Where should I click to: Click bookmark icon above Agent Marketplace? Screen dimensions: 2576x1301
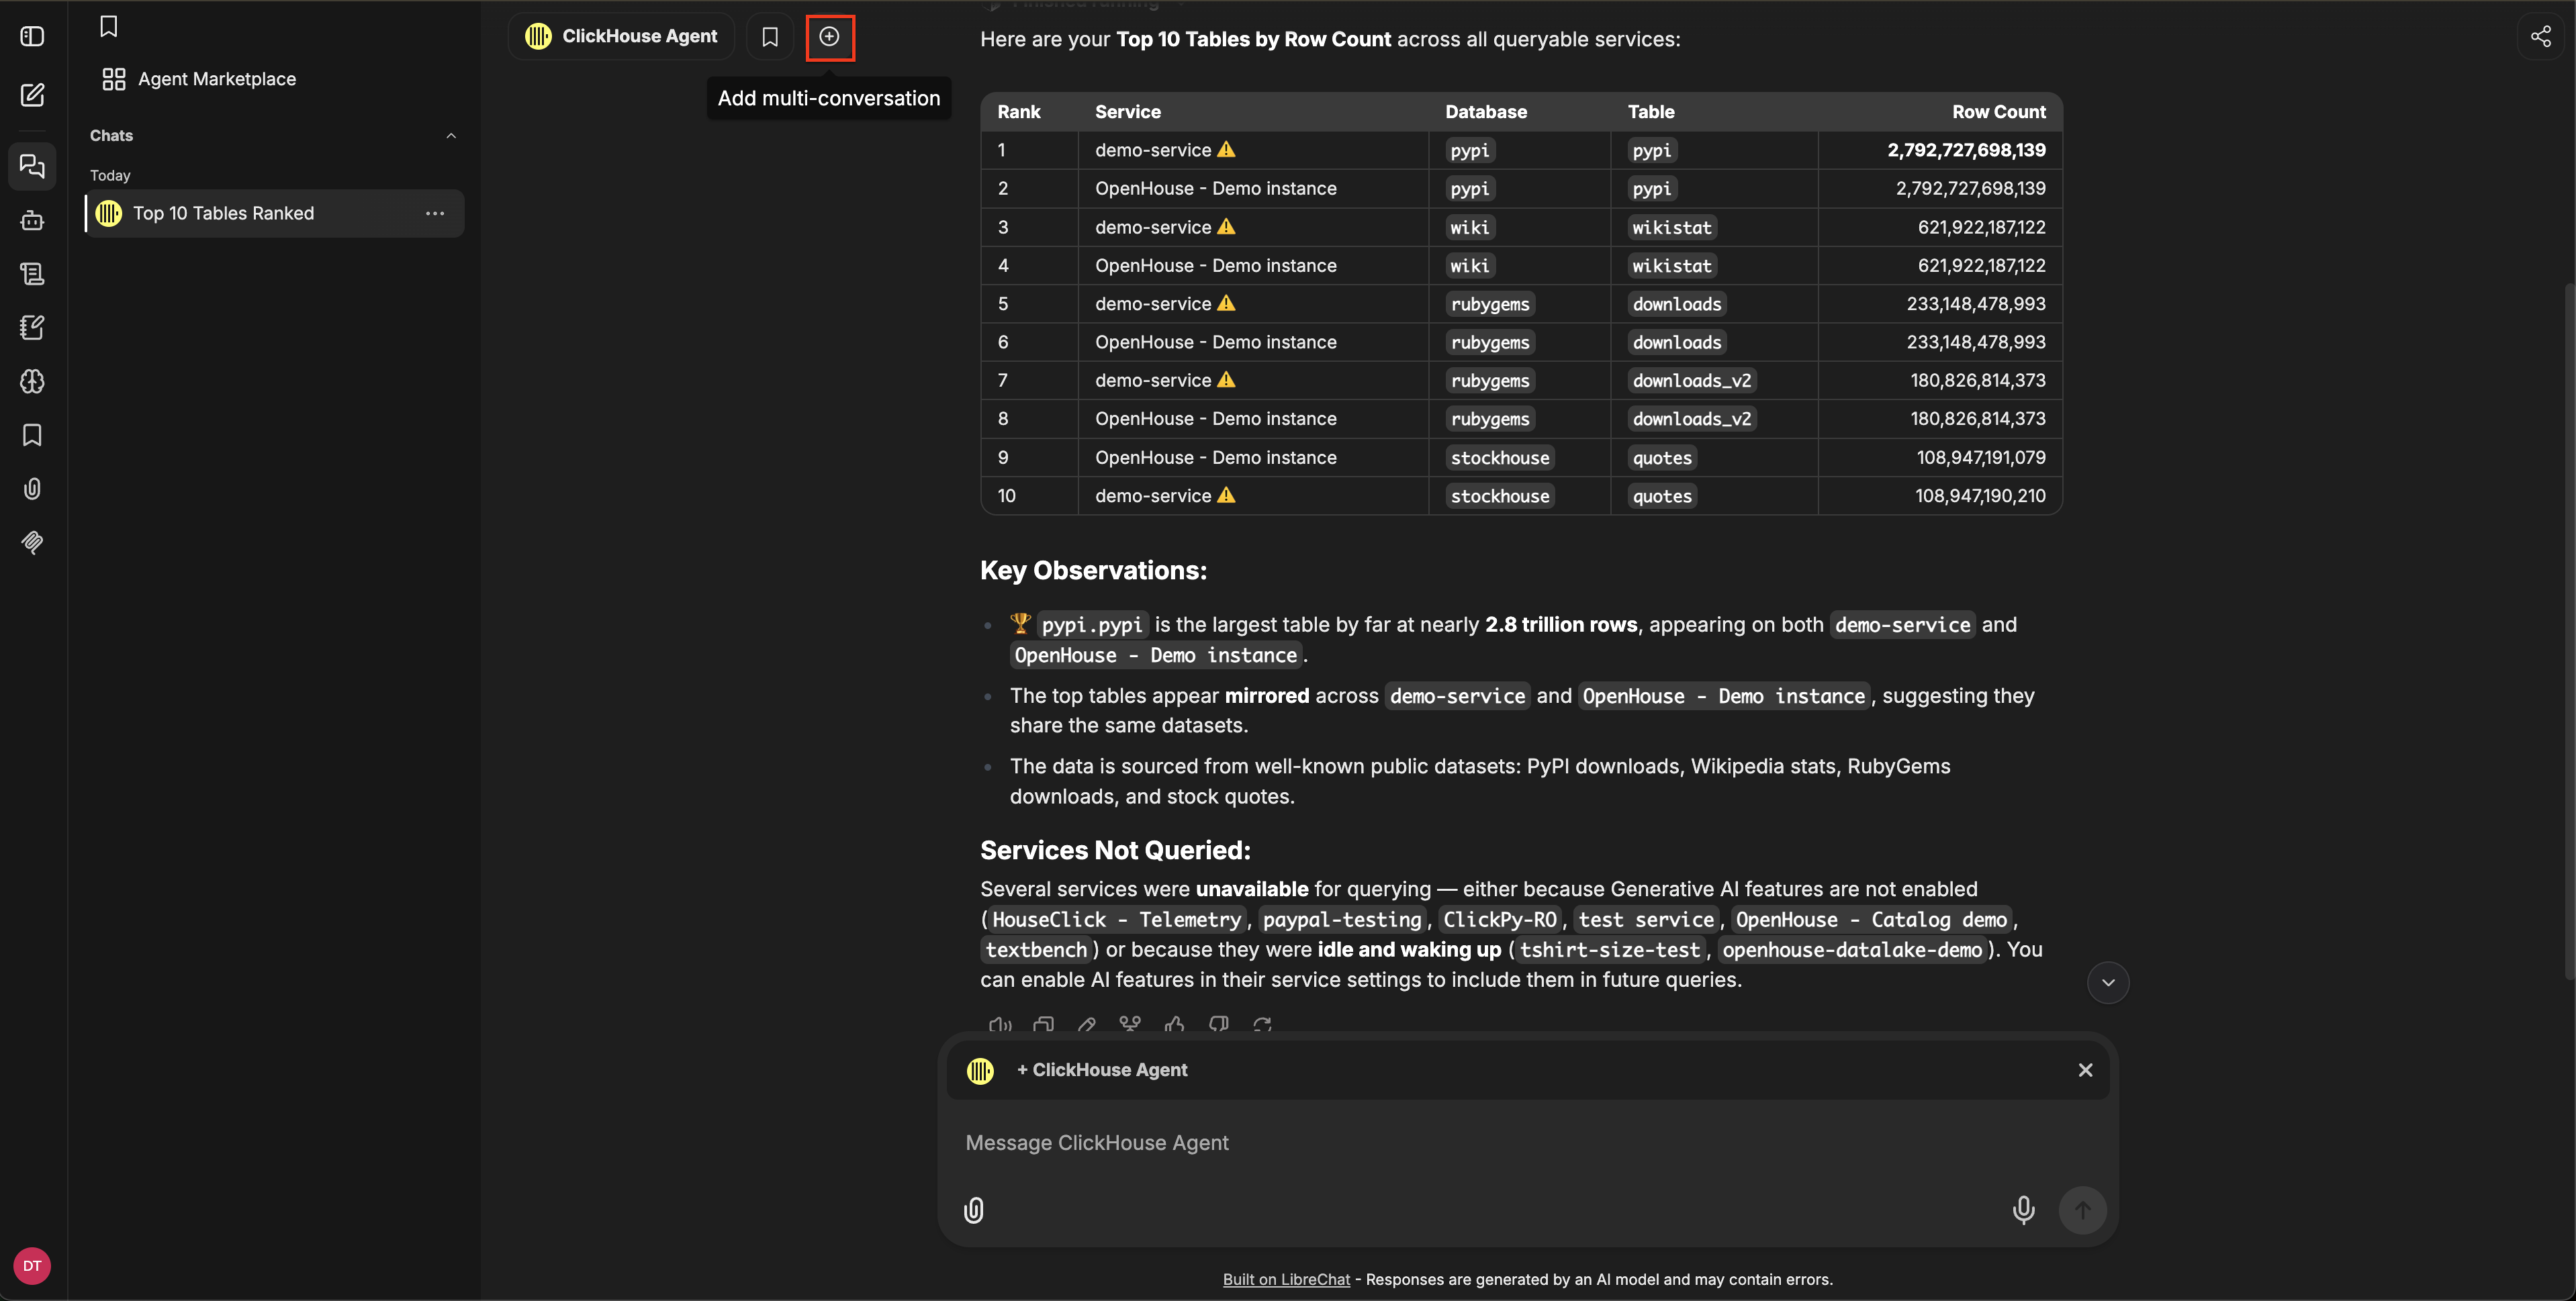click(109, 27)
